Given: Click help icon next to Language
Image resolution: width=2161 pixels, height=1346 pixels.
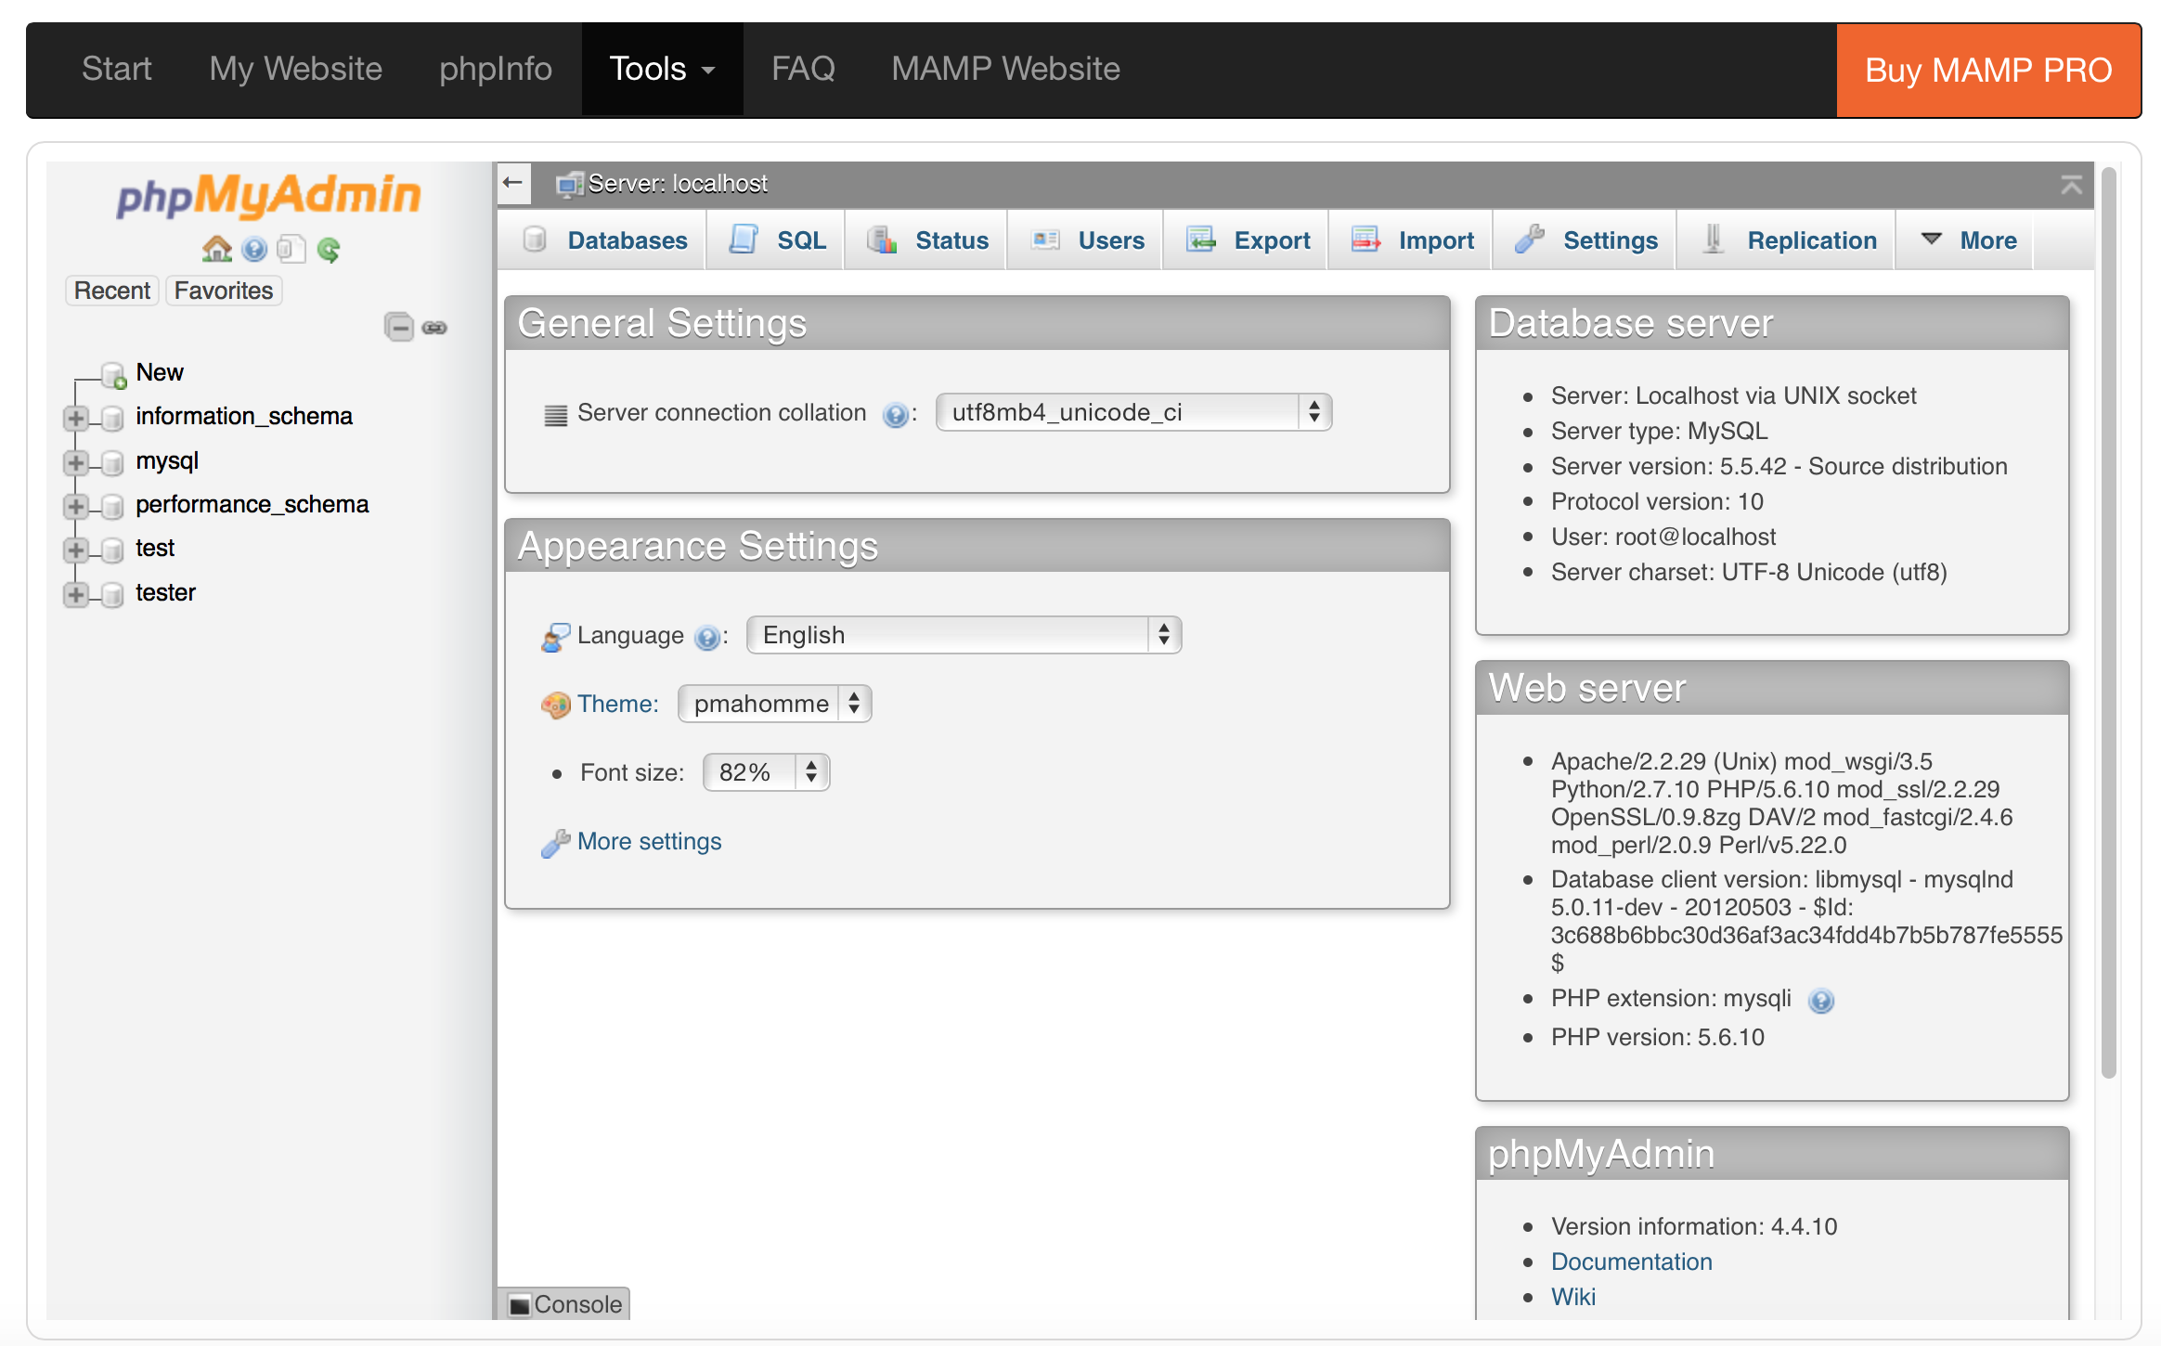Looking at the screenshot, I should coord(707,637).
